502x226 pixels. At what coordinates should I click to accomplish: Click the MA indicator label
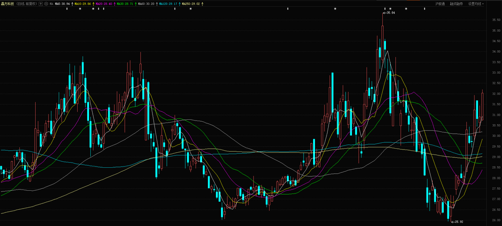click(x=51, y=4)
